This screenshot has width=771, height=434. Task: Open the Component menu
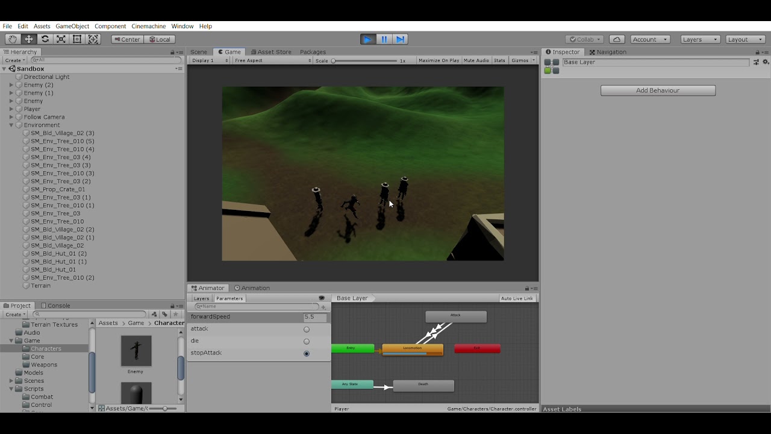[x=110, y=27]
